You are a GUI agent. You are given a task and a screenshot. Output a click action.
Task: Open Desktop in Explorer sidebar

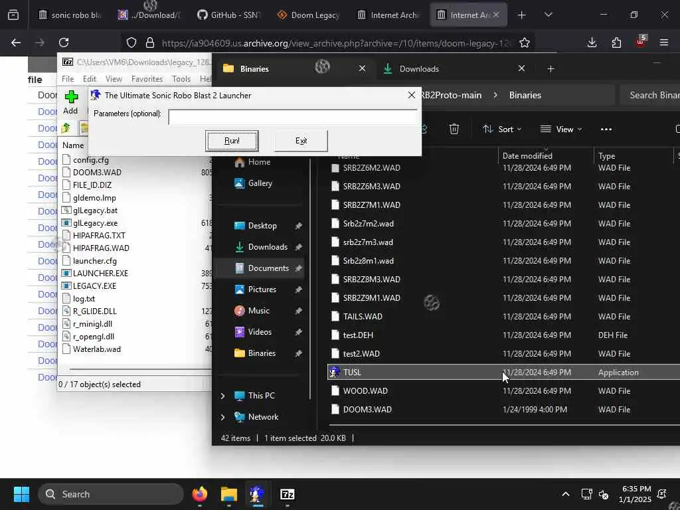tap(262, 226)
